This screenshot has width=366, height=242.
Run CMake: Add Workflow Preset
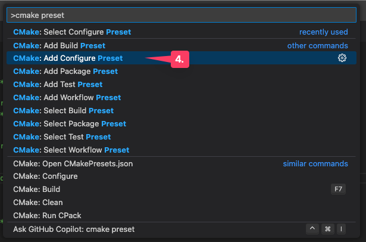67,98
